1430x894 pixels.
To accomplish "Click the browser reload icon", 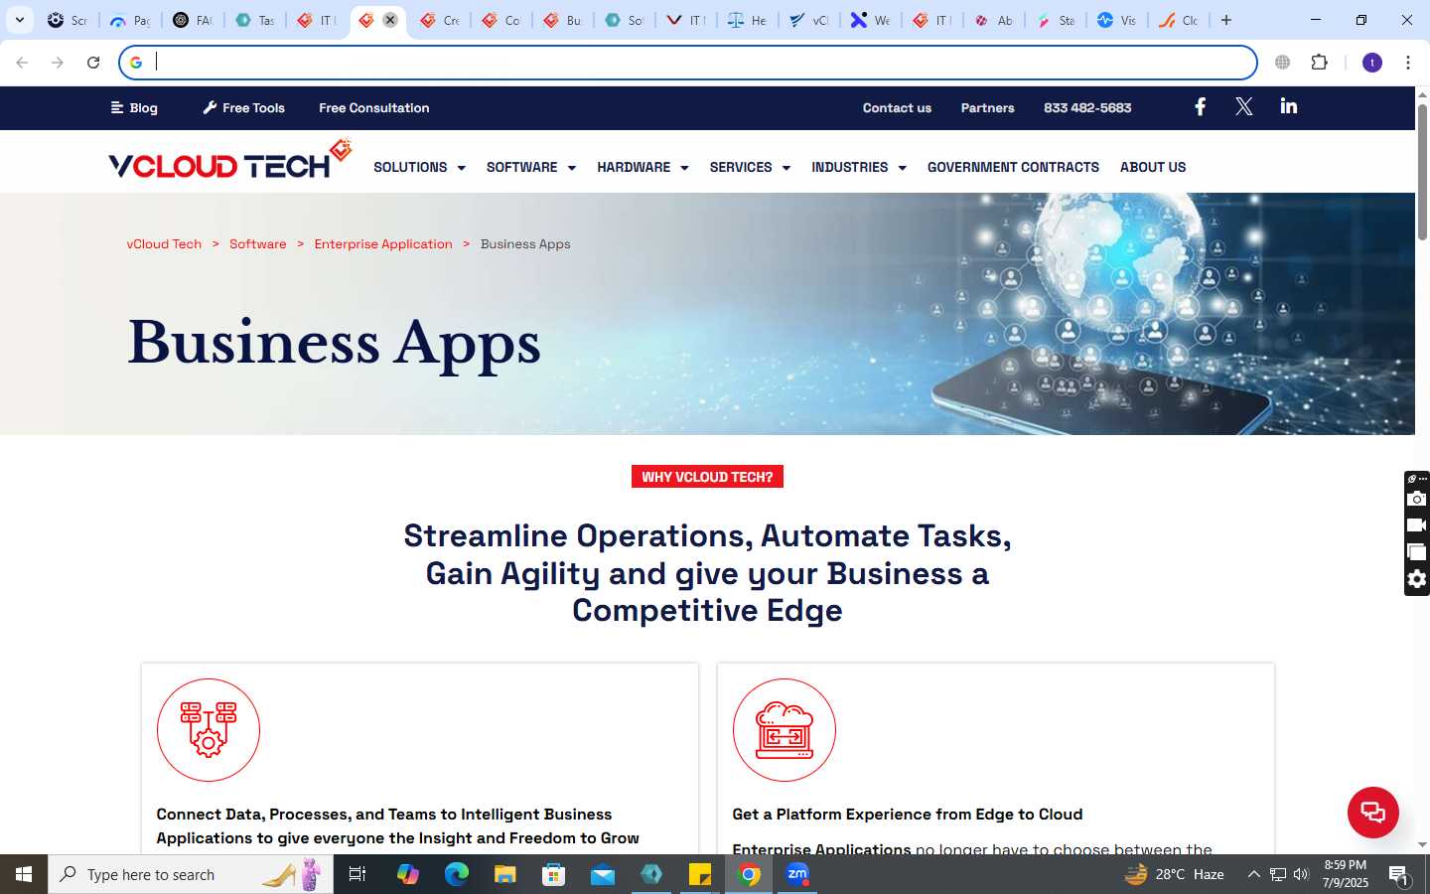I will 93,63.
